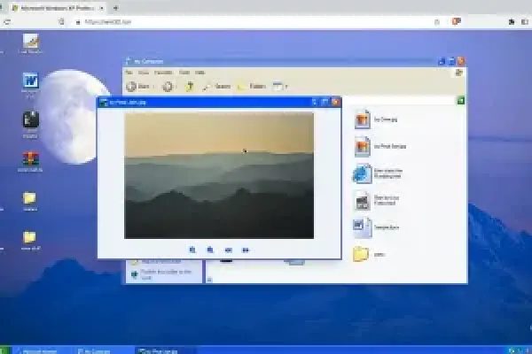Open the browser extensions puzzle icon
Image resolution: width=532 pixels, height=354 pixels.
click(x=512, y=22)
